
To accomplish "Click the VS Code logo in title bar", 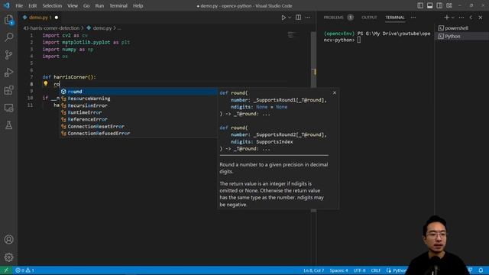I will pos(7,5).
